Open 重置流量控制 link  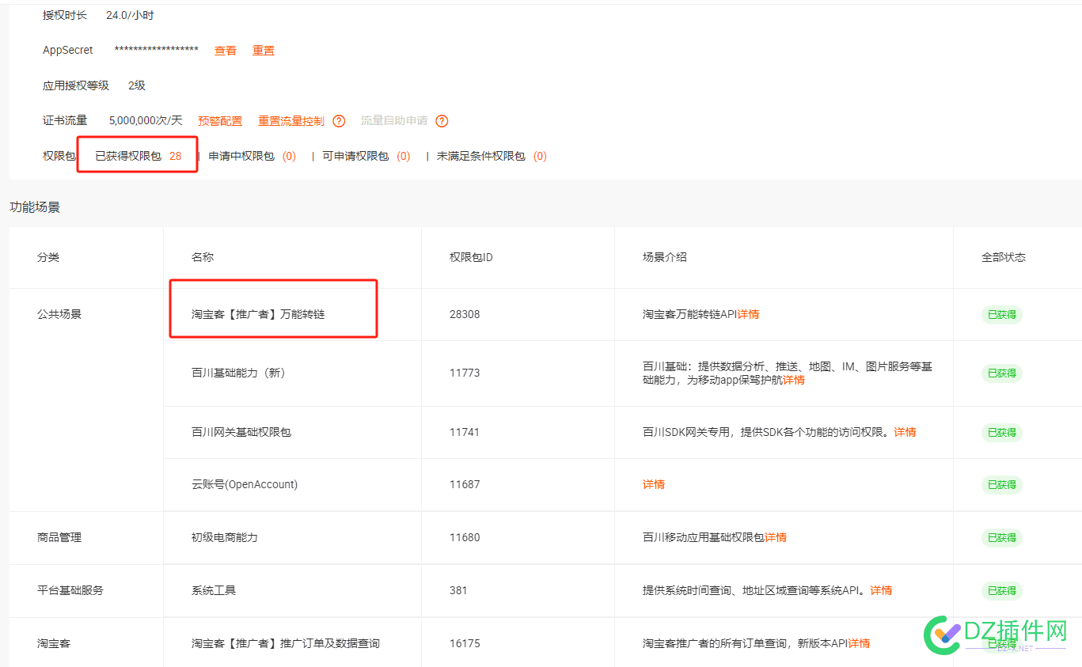pyautogui.click(x=291, y=121)
